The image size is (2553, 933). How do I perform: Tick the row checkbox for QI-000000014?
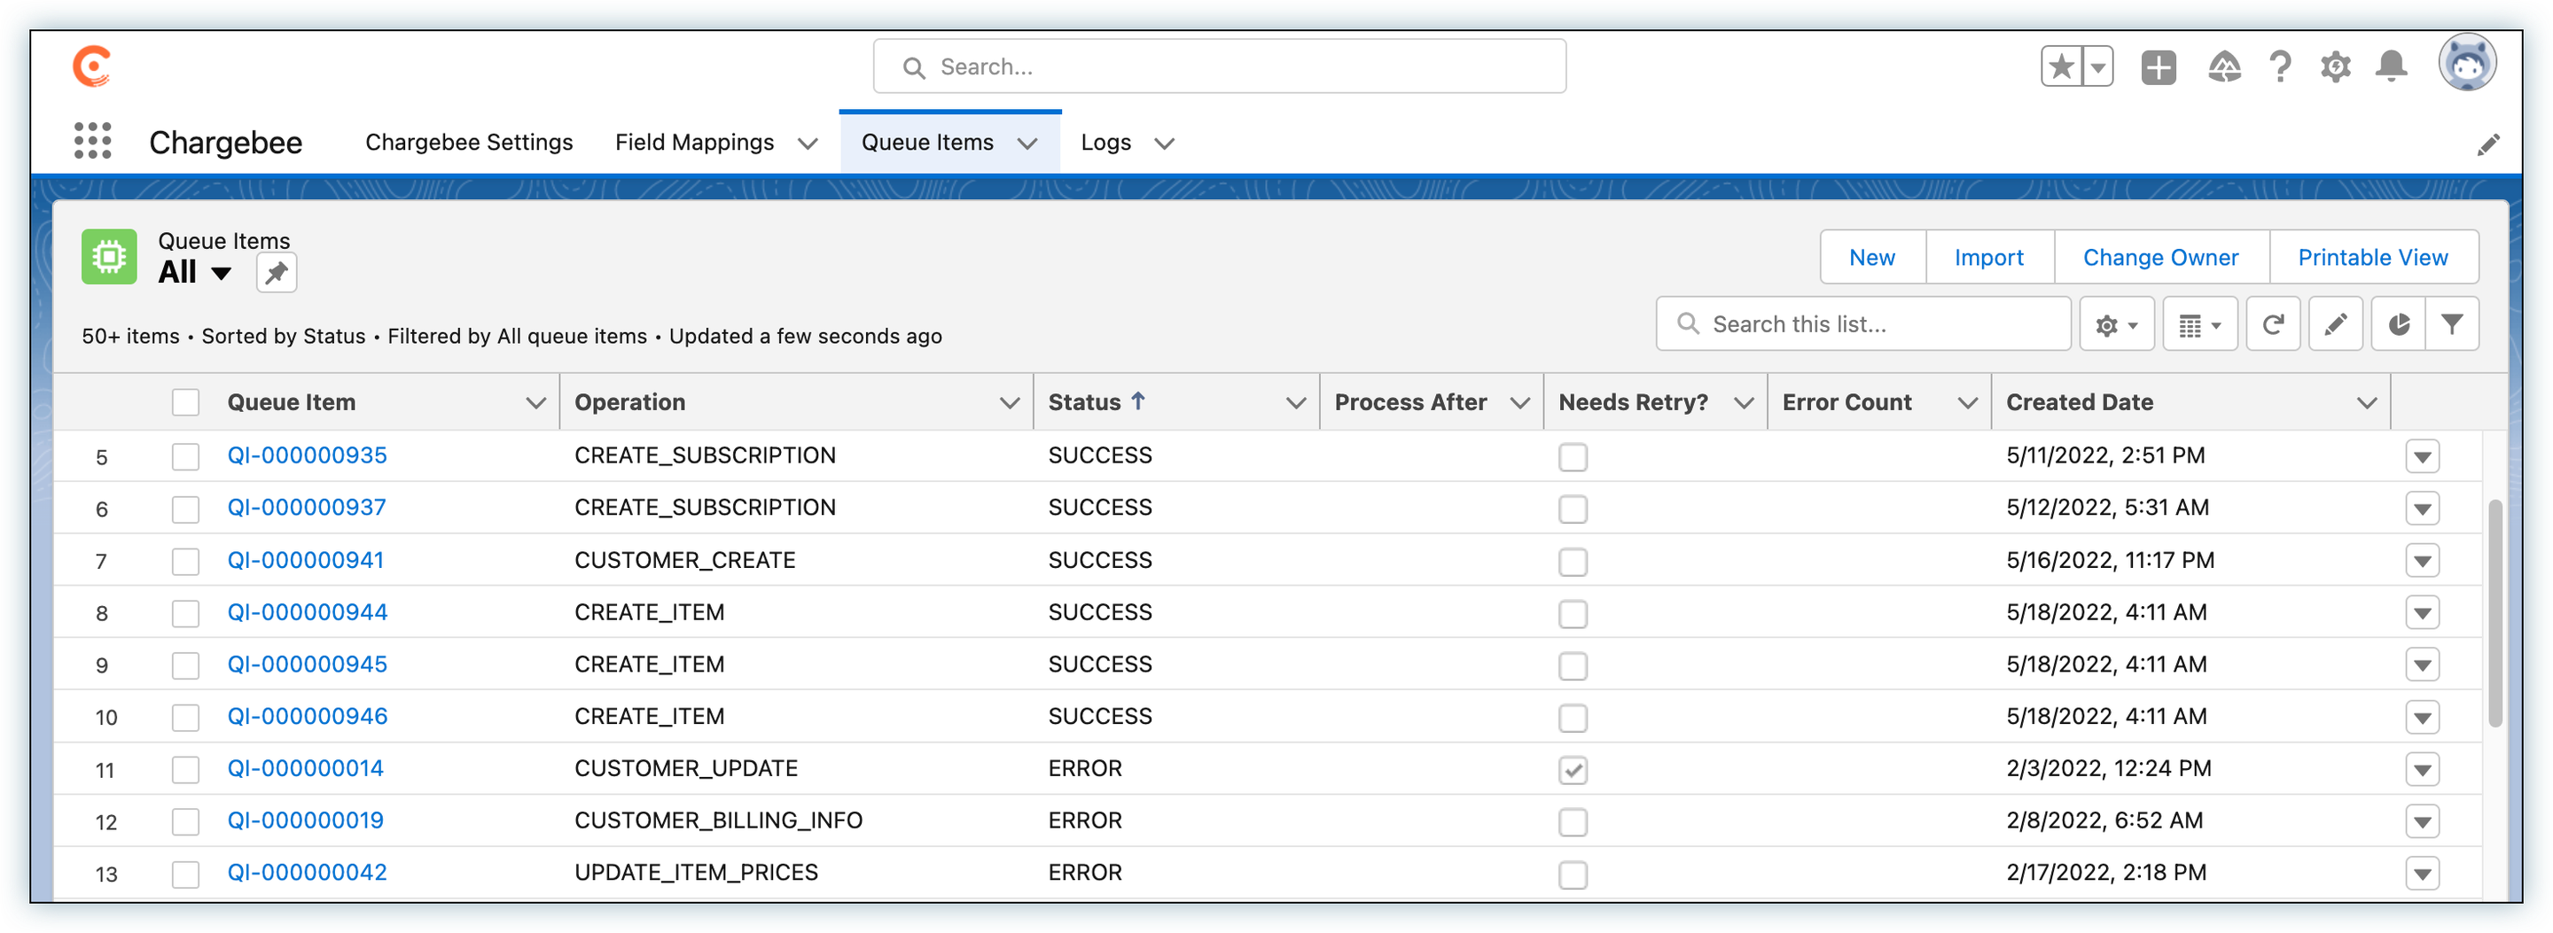tap(185, 770)
